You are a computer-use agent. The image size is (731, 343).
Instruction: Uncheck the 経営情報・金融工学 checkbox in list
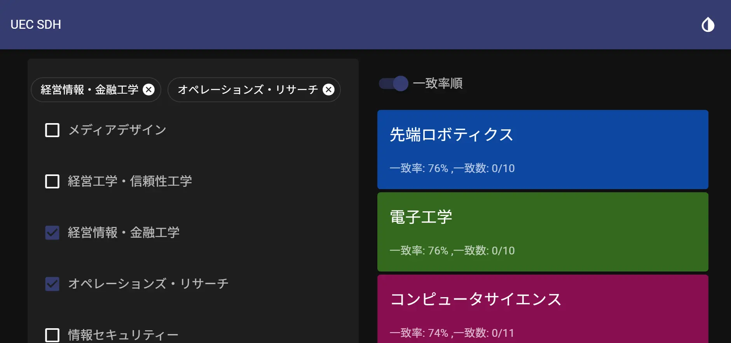click(x=52, y=233)
